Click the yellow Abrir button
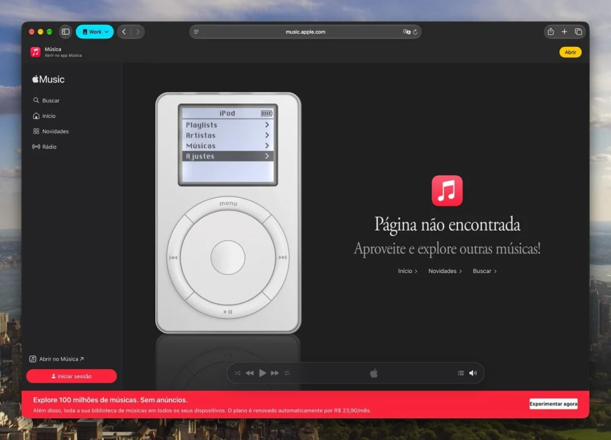 click(x=570, y=52)
